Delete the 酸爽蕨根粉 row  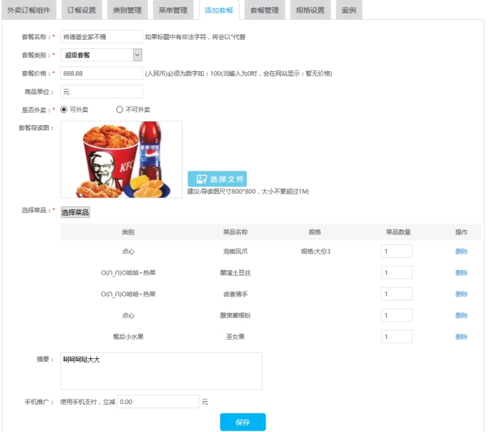coord(461,315)
